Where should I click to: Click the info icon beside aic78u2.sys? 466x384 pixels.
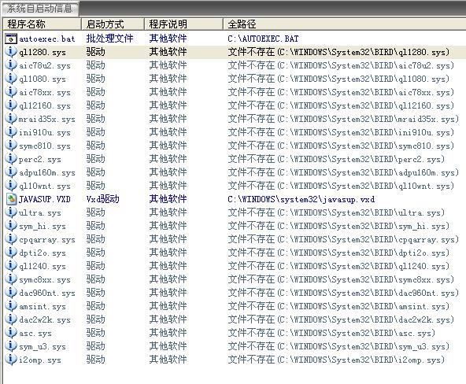click(11, 65)
